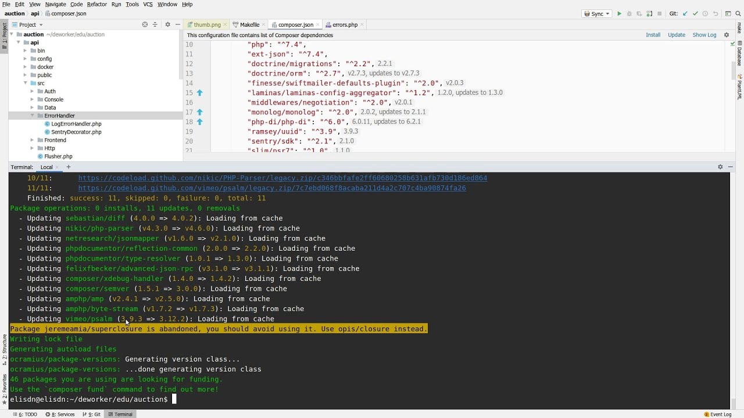Click update arrow for laminas-config-aggregator line
The width and height of the screenshot is (744, 418).
[x=199, y=93]
